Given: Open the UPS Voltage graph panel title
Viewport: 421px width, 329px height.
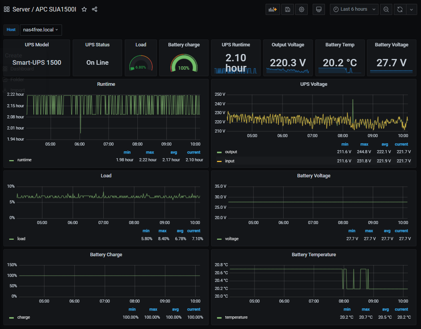Looking at the screenshot, I should [x=313, y=84].
